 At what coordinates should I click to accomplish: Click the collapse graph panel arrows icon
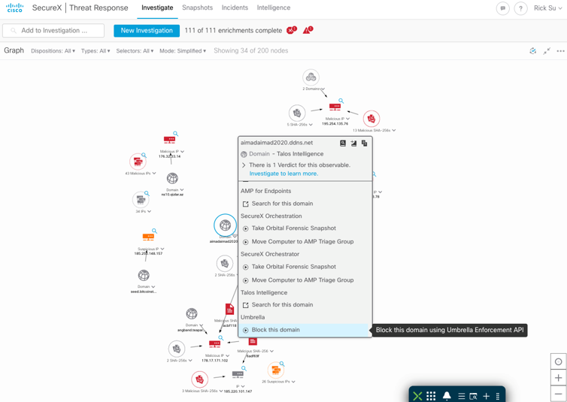click(547, 51)
